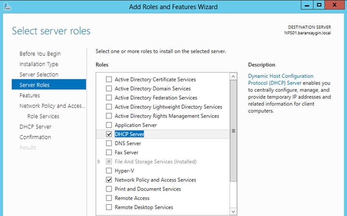This screenshot has width=347, height=216.
Task: Click the wizard icon in the title bar
Action: click(7, 7)
